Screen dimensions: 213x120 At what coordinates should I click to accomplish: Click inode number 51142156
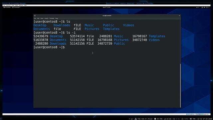[77, 44]
